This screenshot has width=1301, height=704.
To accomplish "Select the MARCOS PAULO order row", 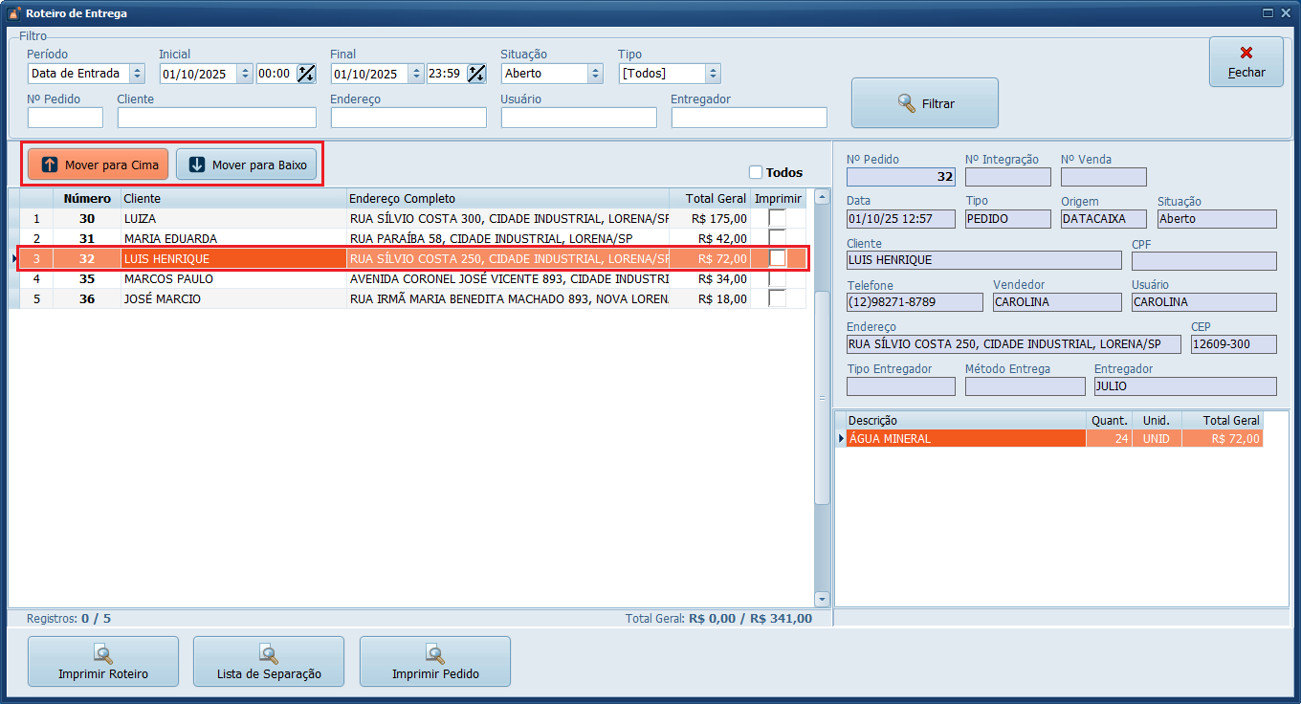I will 233,278.
